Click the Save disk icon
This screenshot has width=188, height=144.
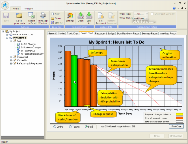pos(6,16)
